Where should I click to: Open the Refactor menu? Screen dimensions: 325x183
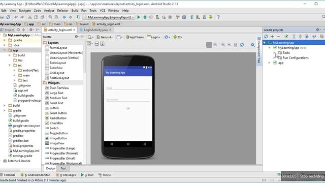point(62,10)
